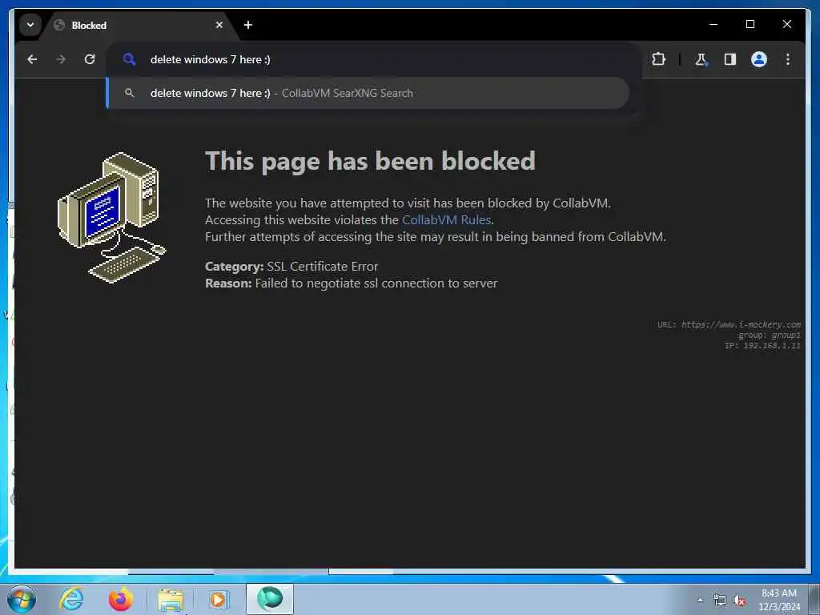The image size is (820, 615).
Task: Launch Internet Explorer from taskbar
Action: pyautogui.click(x=71, y=599)
